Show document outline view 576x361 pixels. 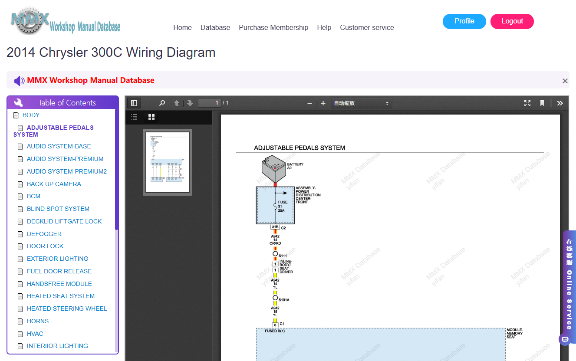135,117
